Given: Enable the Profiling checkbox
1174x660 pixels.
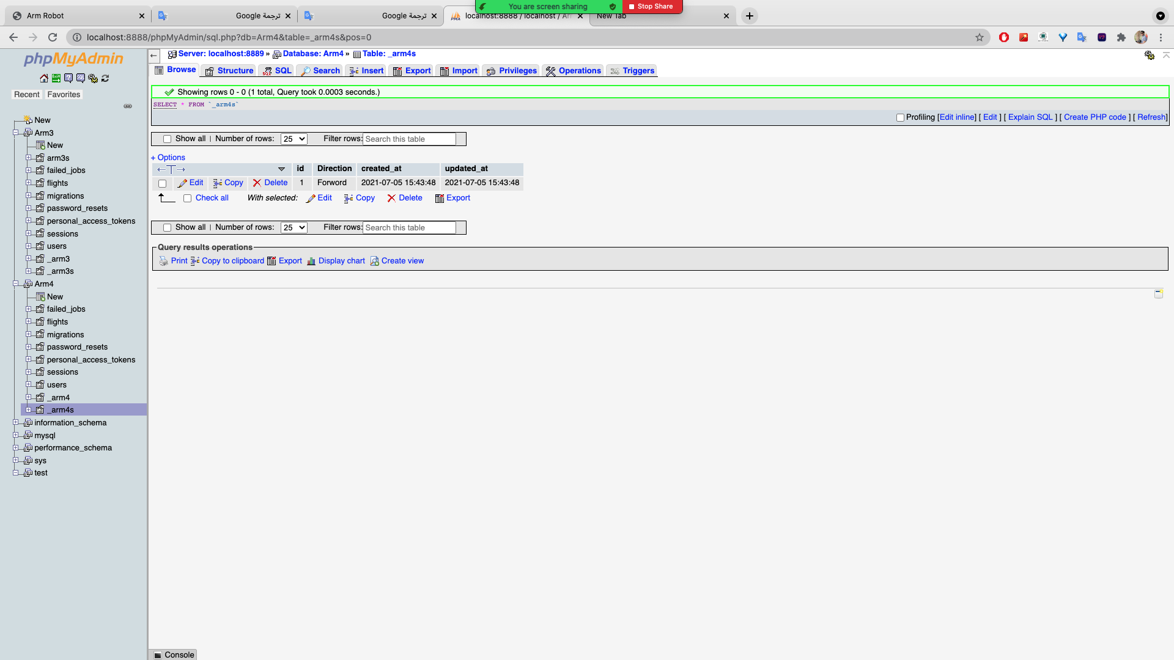Looking at the screenshot, I should [899, 117].
